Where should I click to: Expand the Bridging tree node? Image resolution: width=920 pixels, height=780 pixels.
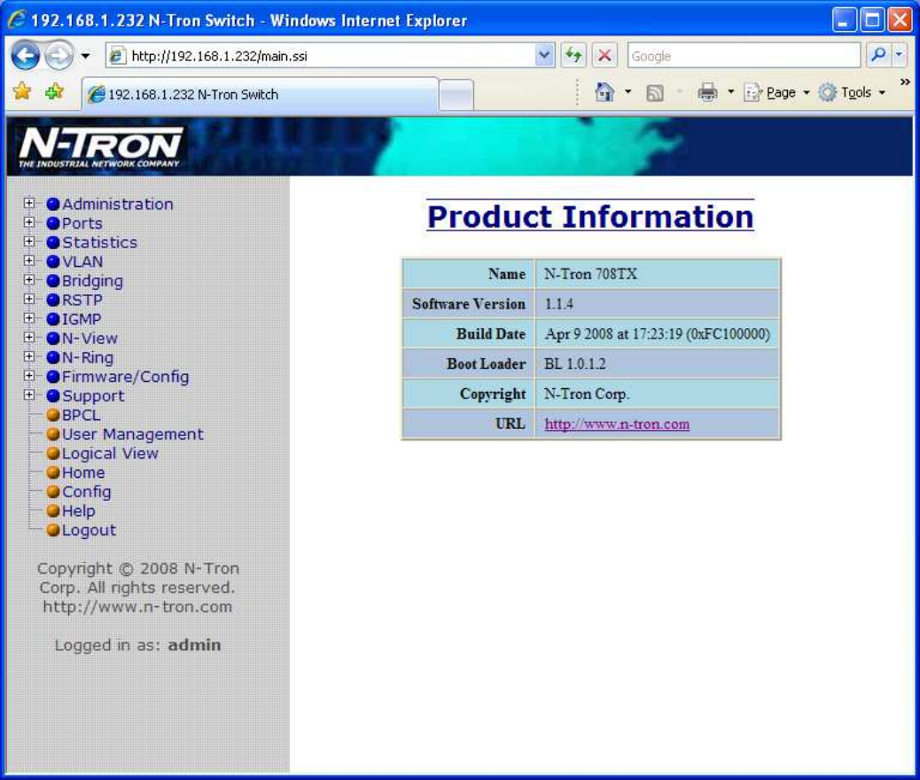pyautogui.click(x=28, y=280)
